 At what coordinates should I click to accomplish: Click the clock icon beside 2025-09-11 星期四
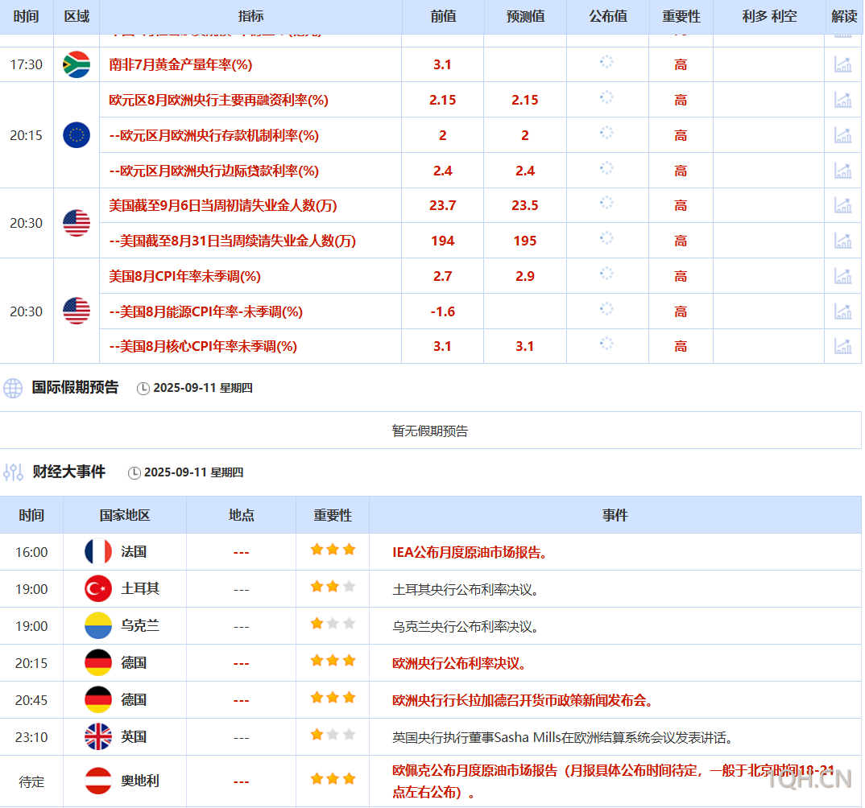(143, 388)
